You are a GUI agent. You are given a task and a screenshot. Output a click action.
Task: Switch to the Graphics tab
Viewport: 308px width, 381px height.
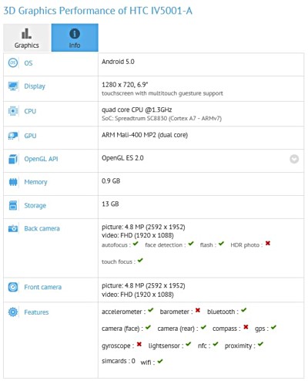26,38
